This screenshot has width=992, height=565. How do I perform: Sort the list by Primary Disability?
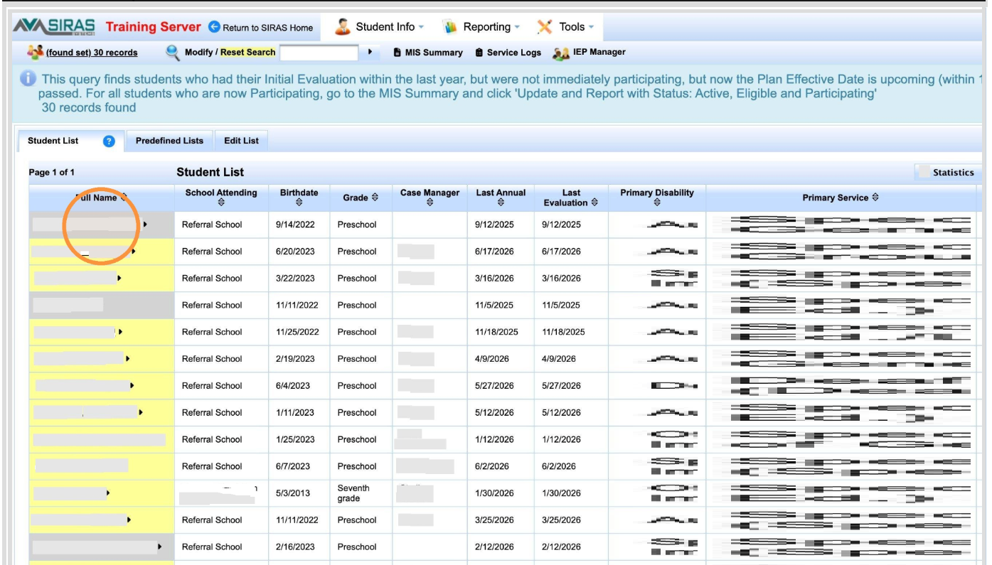click(x=657, y=203)
